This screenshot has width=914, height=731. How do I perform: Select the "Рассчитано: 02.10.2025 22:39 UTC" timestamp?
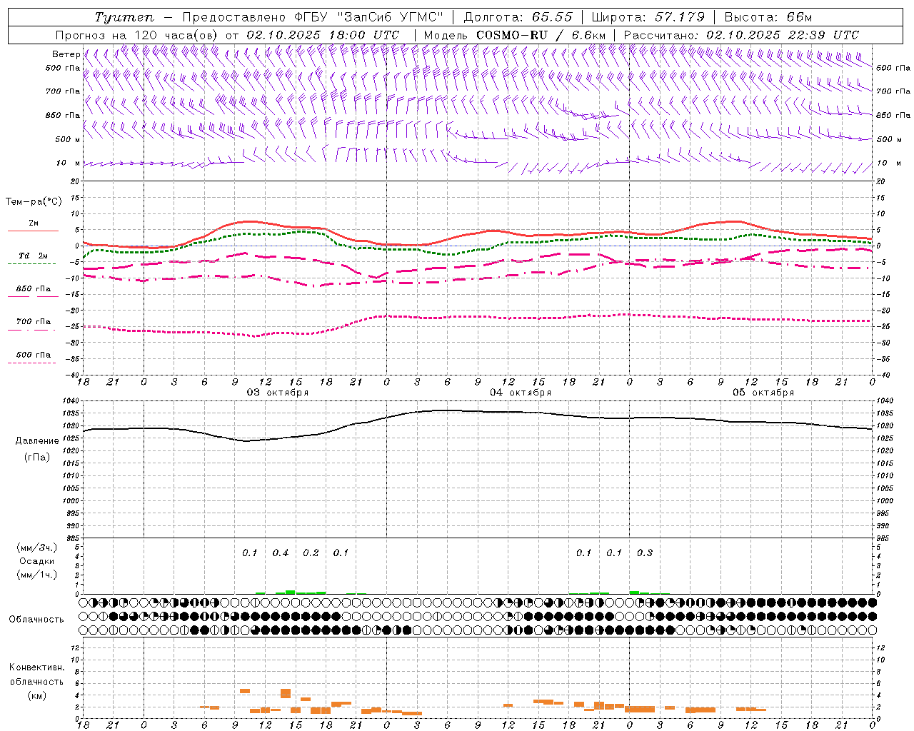[741, 35]
